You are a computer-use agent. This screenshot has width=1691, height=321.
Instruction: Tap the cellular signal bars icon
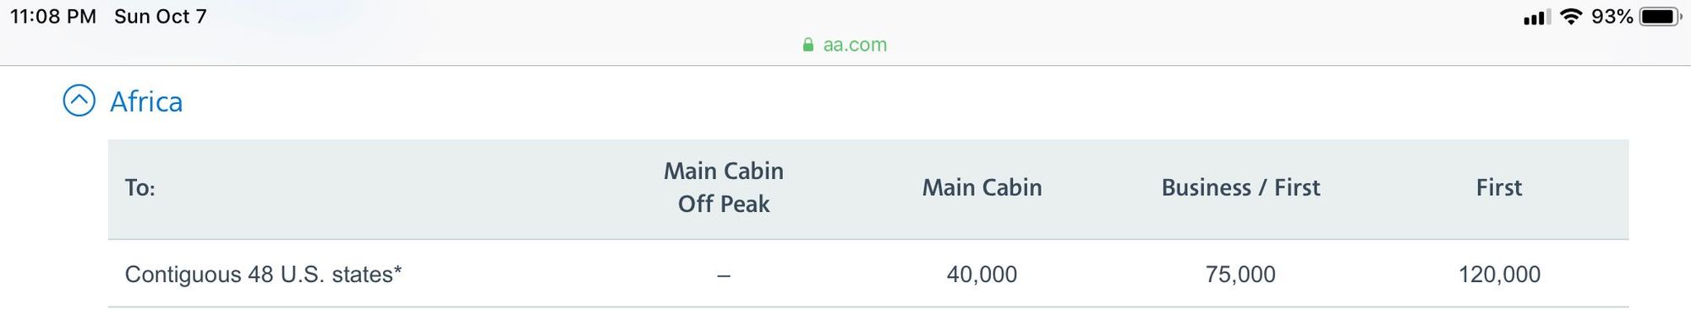click(1537, 17)
